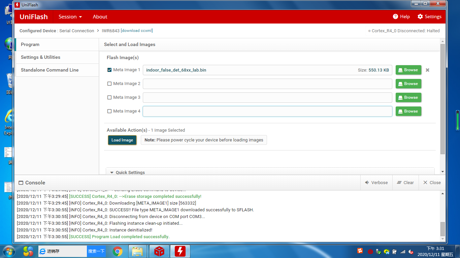Enable the Meta Image 3 checkbox
460x258 pixels.
coord(109,97)
